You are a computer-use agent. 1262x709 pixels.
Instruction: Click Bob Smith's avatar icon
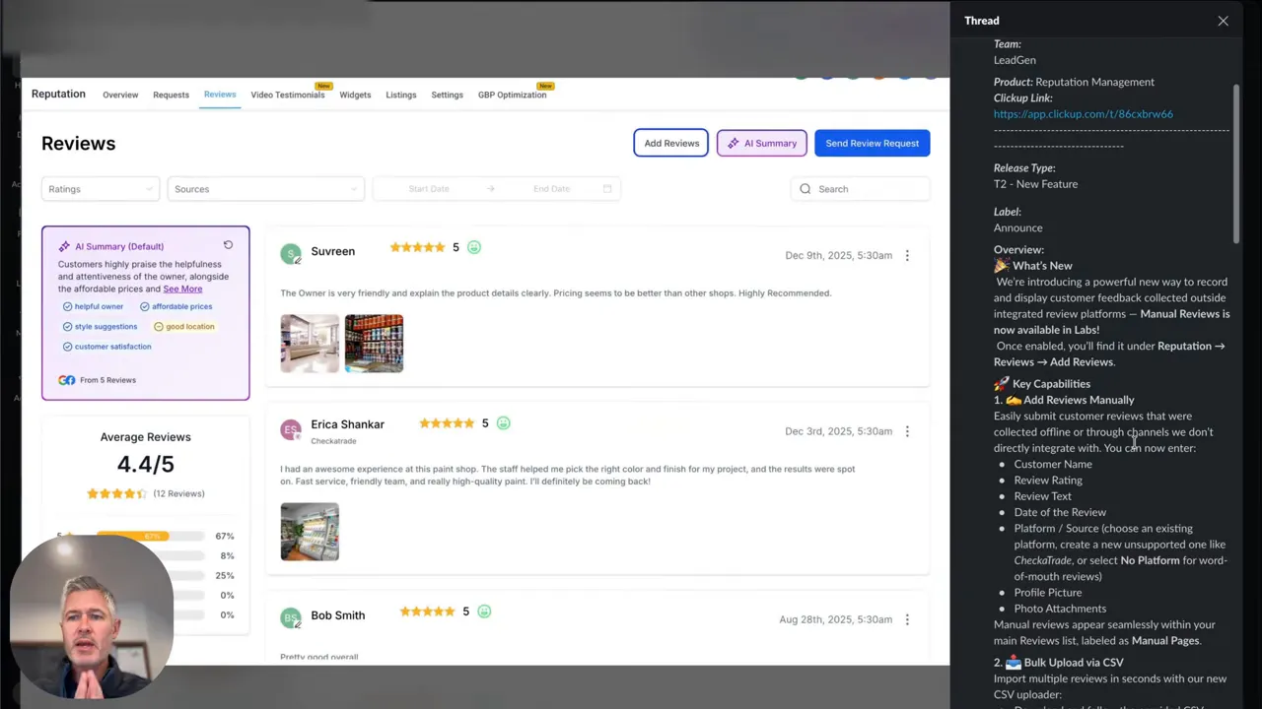tap(291, 618)
